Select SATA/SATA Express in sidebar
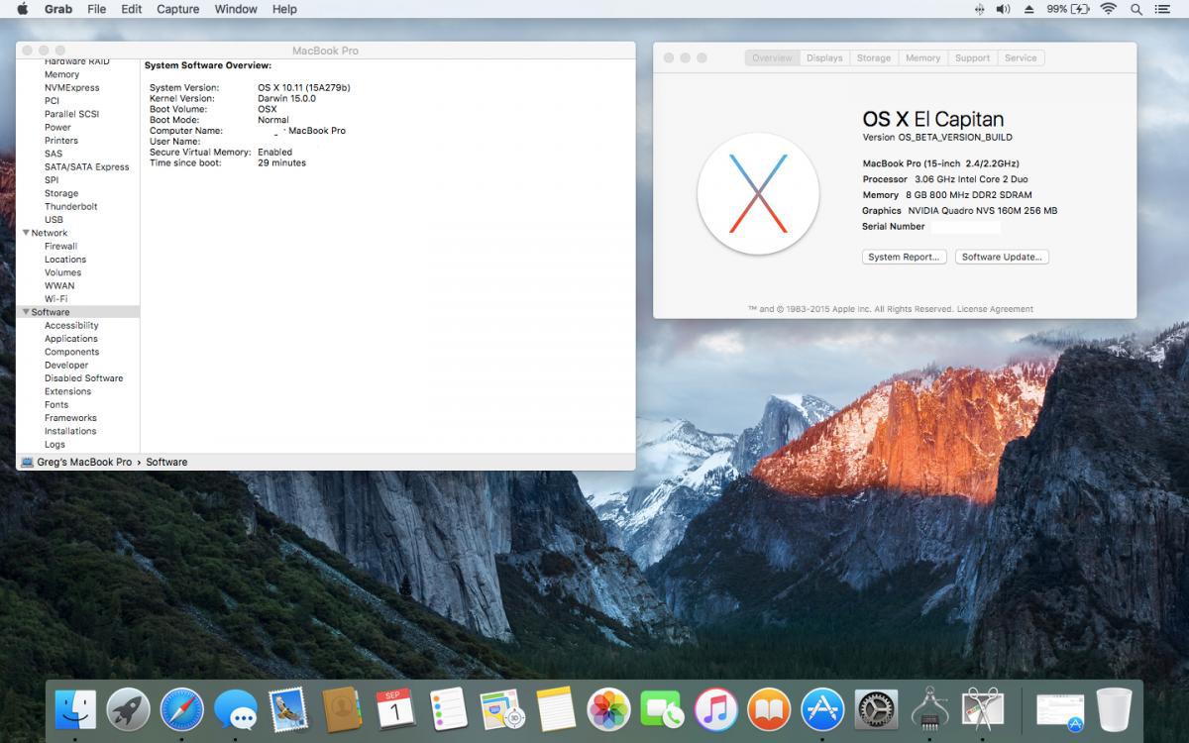This screenshot has height=743, width=1189. (86, 166)
